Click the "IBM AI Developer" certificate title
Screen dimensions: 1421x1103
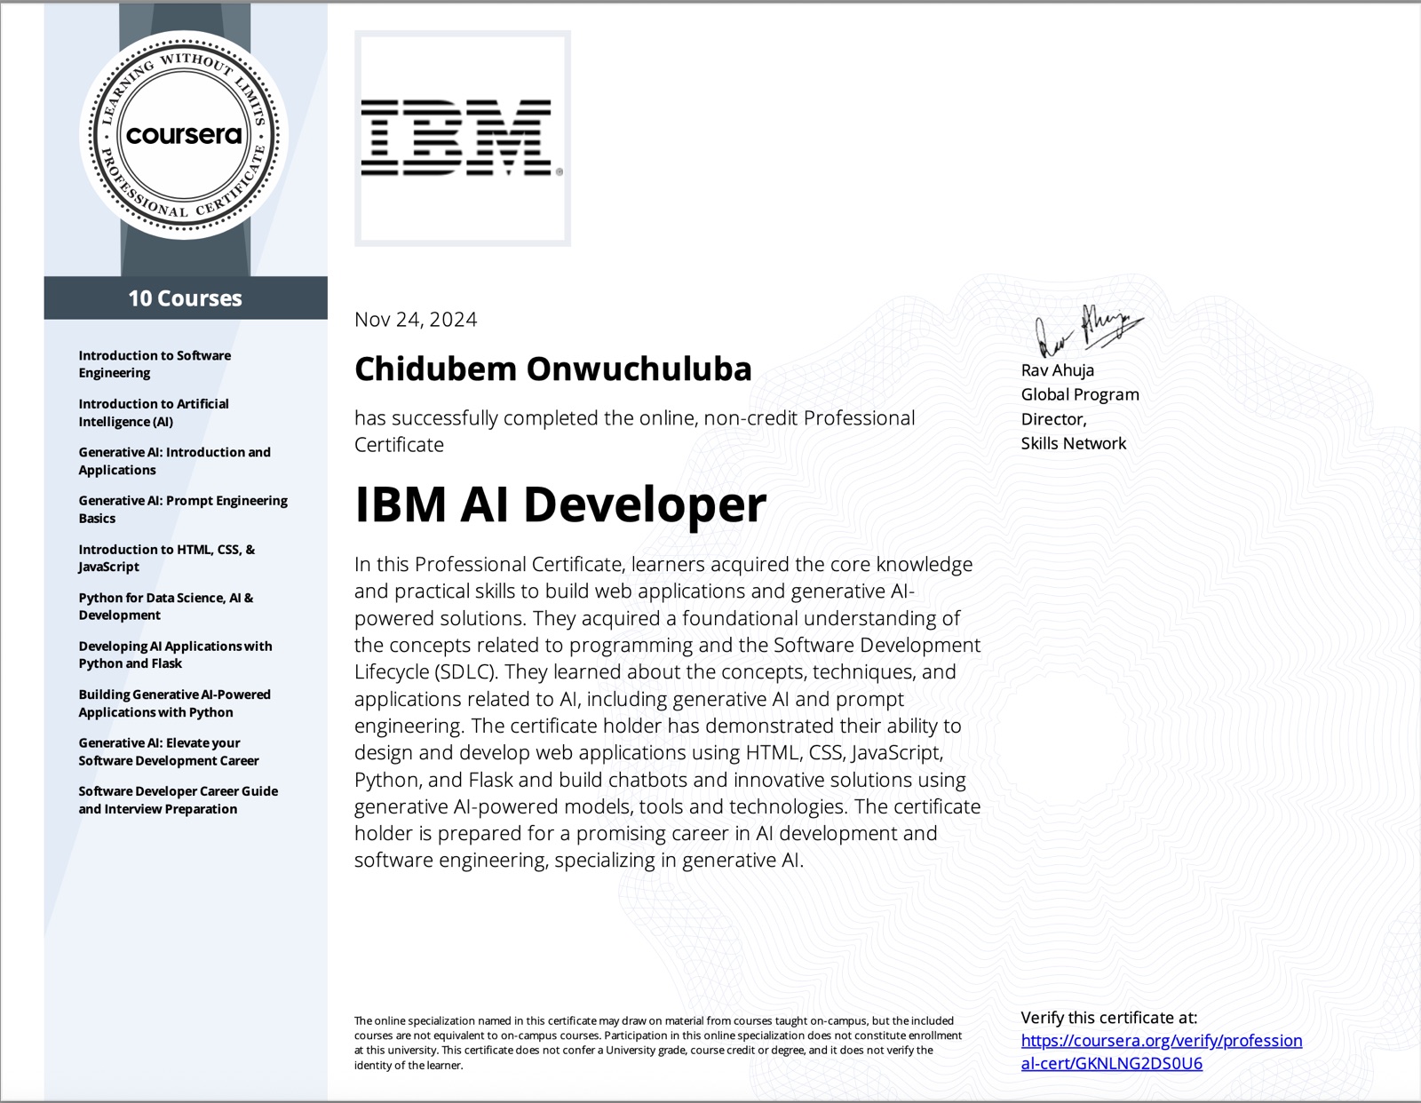point(560,504)
